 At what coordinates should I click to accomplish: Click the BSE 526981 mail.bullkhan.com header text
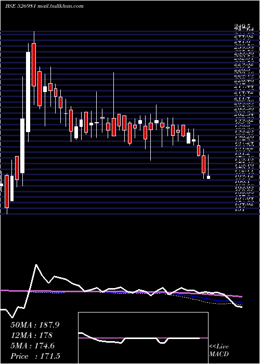pyautogui.click(x=44, y=6)
